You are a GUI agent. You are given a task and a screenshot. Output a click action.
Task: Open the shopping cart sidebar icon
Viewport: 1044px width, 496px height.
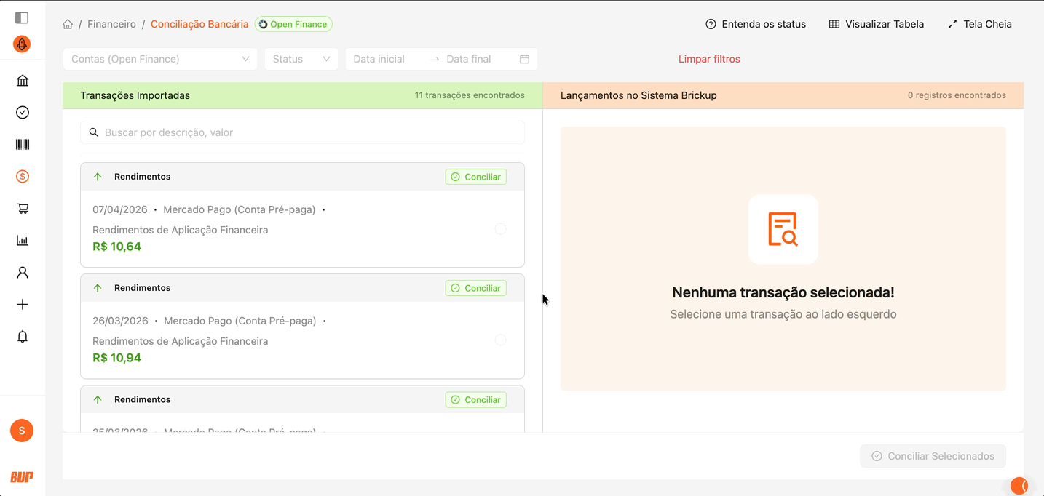coord(23,209)
